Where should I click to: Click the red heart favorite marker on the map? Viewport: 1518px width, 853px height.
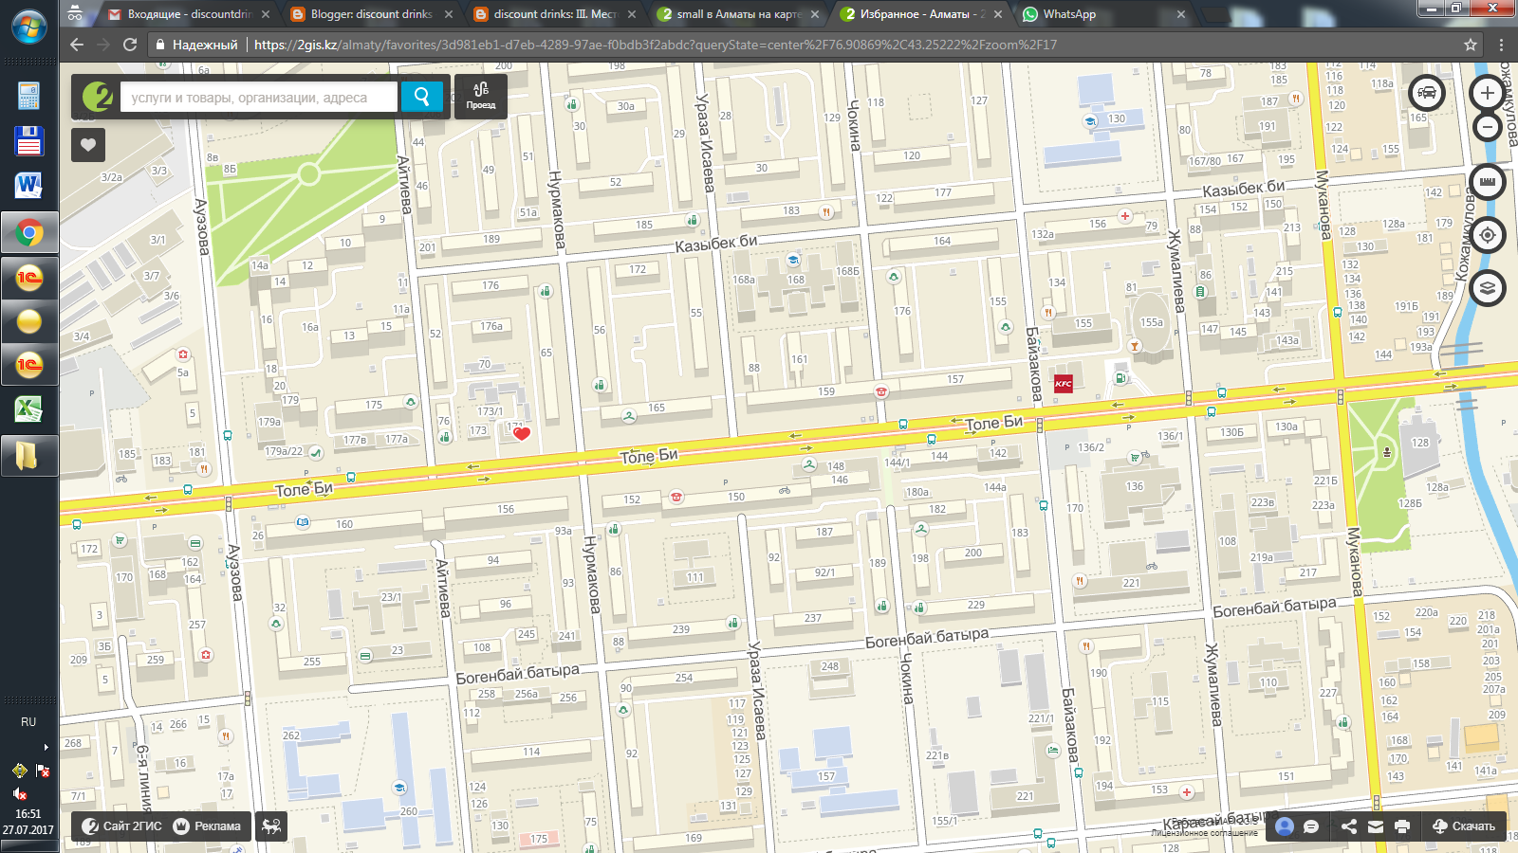point(521,433)
